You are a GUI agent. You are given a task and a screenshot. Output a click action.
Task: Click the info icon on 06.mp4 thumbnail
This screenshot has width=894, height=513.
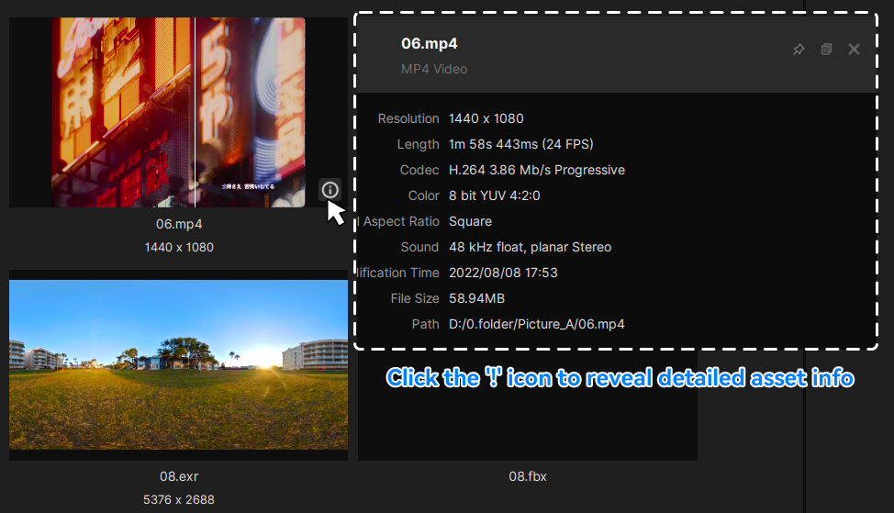[330, 190]
